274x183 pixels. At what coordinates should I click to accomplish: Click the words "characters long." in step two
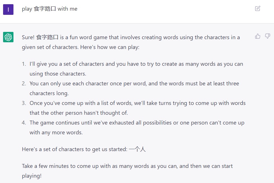coord(49,93)
